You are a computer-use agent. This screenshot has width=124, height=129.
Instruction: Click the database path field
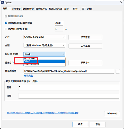[69, 71]
